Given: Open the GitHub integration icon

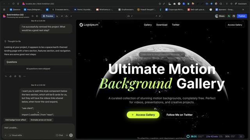Looking at the screenshot, I should [234, 16].
